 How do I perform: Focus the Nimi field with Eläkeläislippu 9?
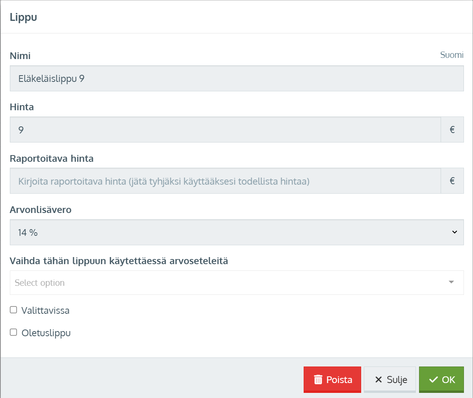(x=236, y=78)
